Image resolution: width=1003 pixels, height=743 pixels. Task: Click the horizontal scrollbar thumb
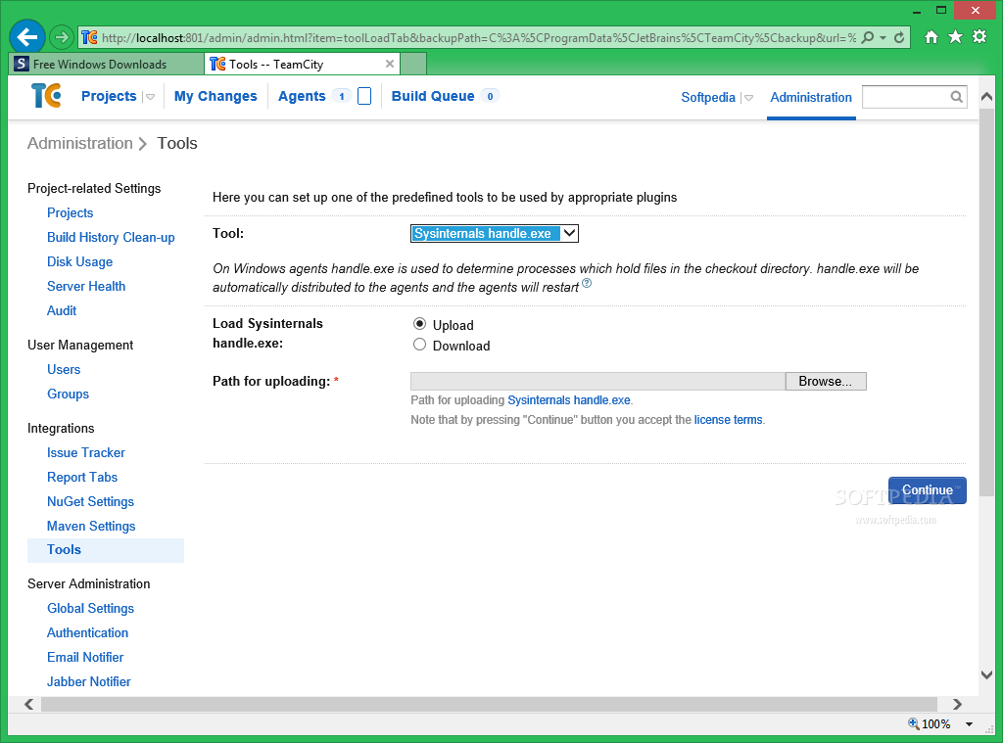click(x=490, y=704)
